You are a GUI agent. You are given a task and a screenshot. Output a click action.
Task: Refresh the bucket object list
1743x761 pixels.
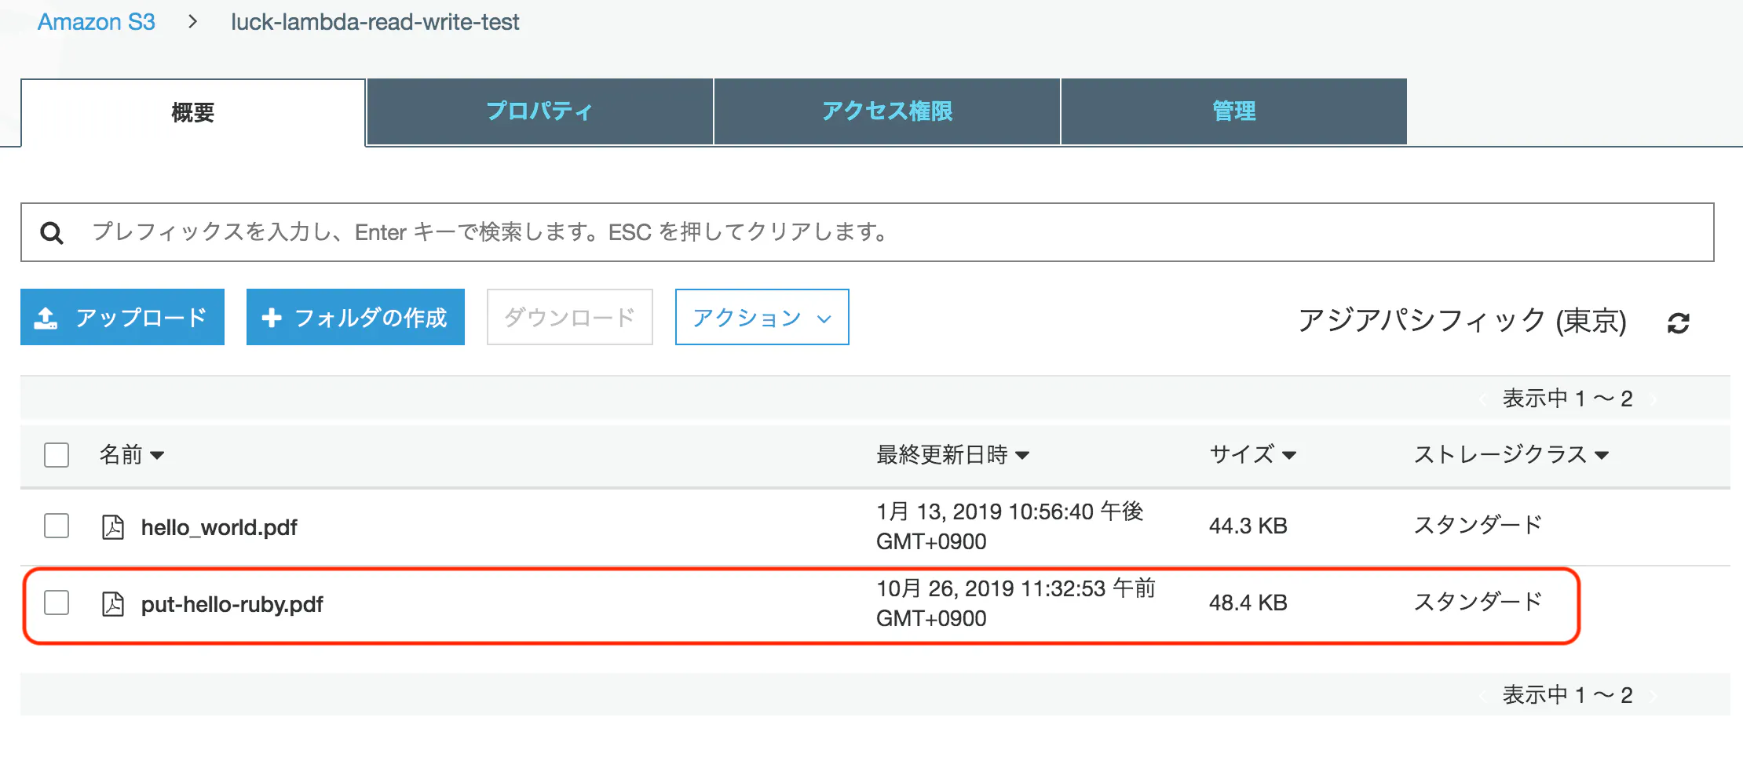(1679, 322)
